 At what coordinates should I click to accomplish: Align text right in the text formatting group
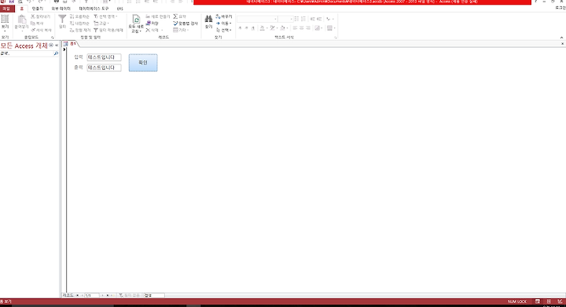[308, 28]
